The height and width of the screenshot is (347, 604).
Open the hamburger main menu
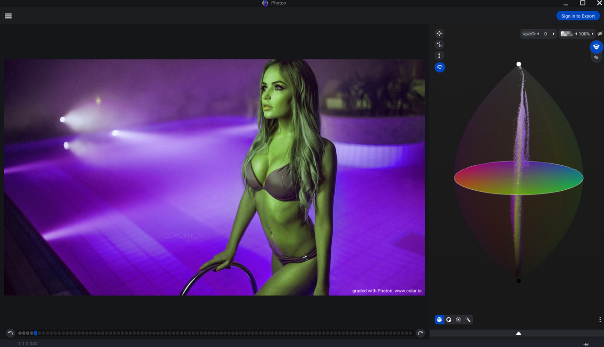(8, 16)
